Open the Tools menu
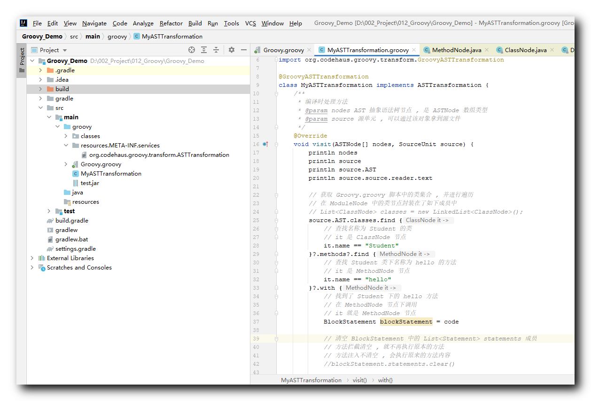591x401 pixels. (x=231, y=23)
